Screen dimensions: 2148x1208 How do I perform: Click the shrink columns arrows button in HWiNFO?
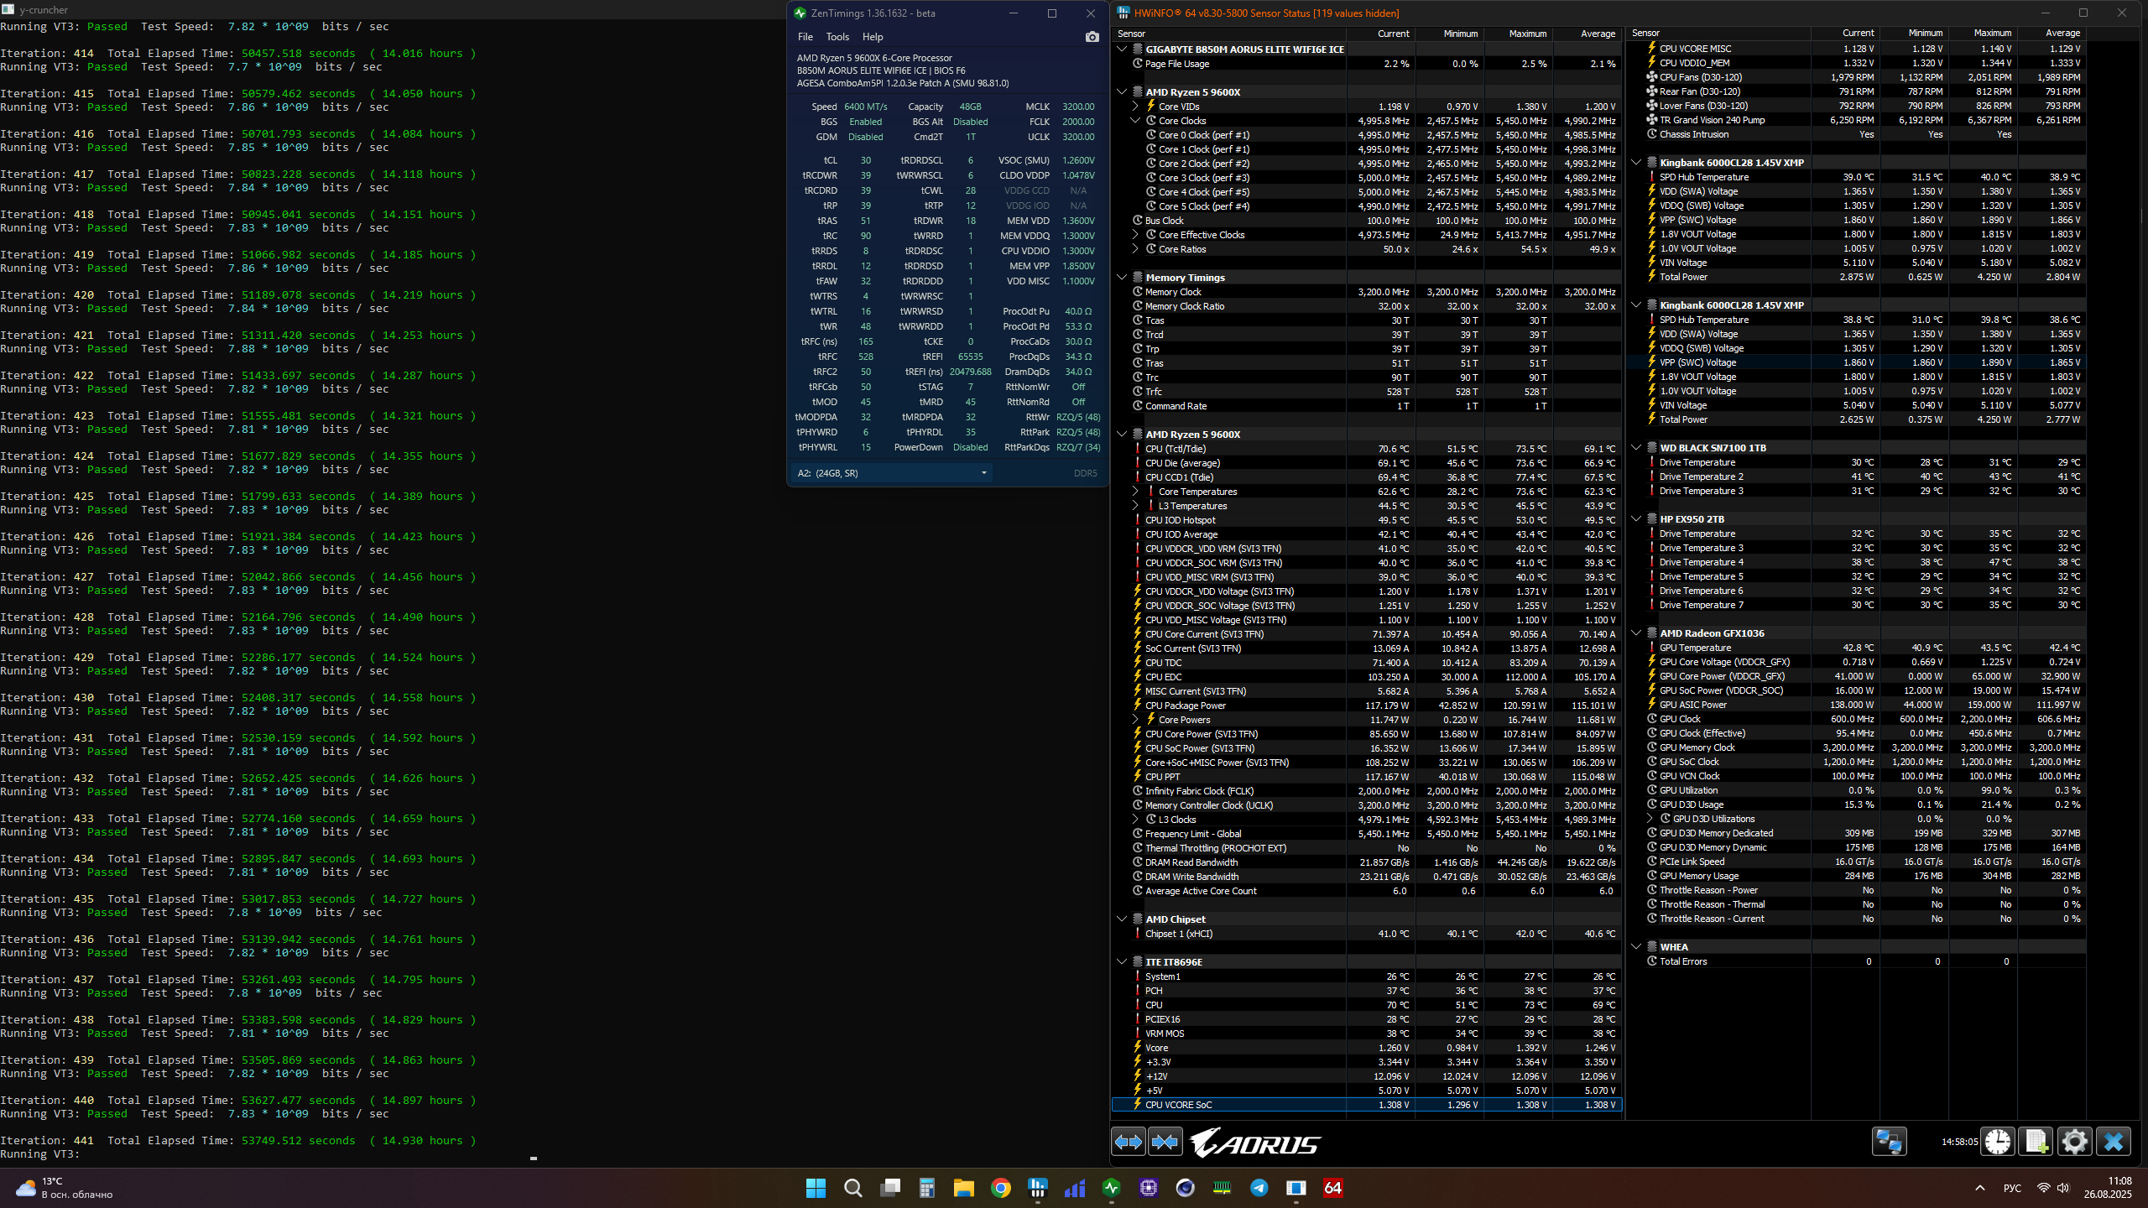coord(1165,1142)
